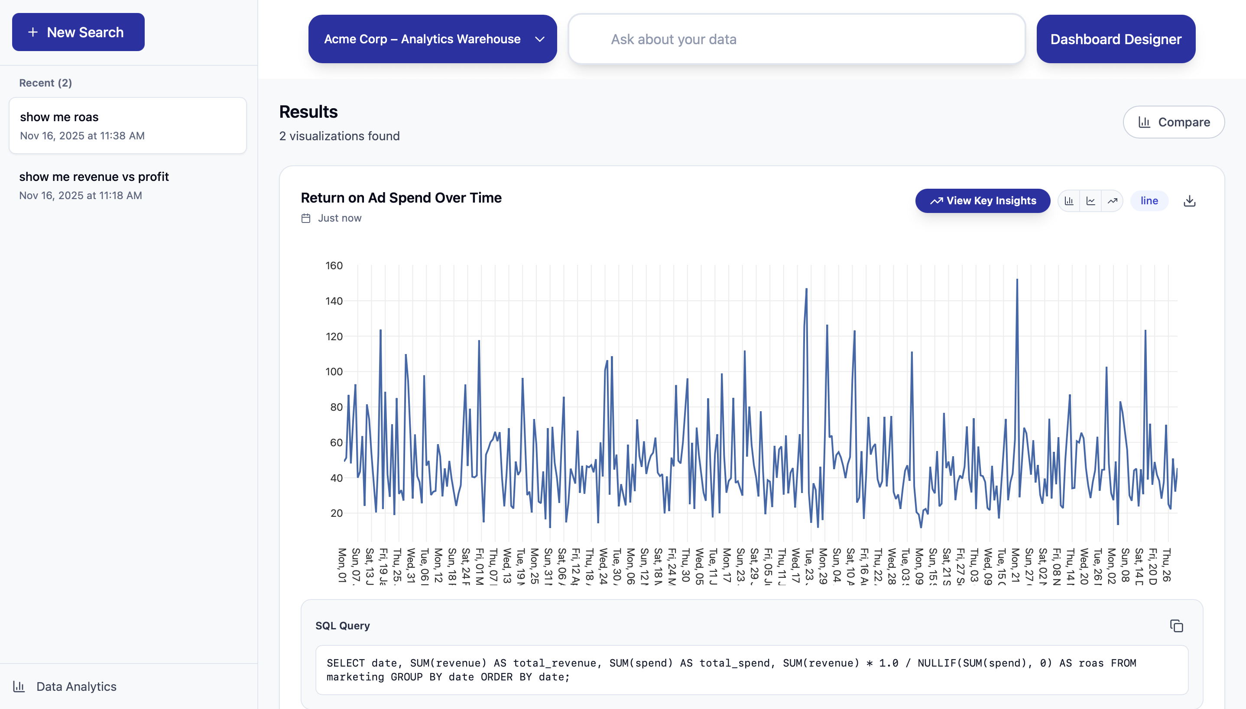This screenshot has height=709, width=1246.
Task: Open the Dashboard Designer
Action: tap(1116, 39)
